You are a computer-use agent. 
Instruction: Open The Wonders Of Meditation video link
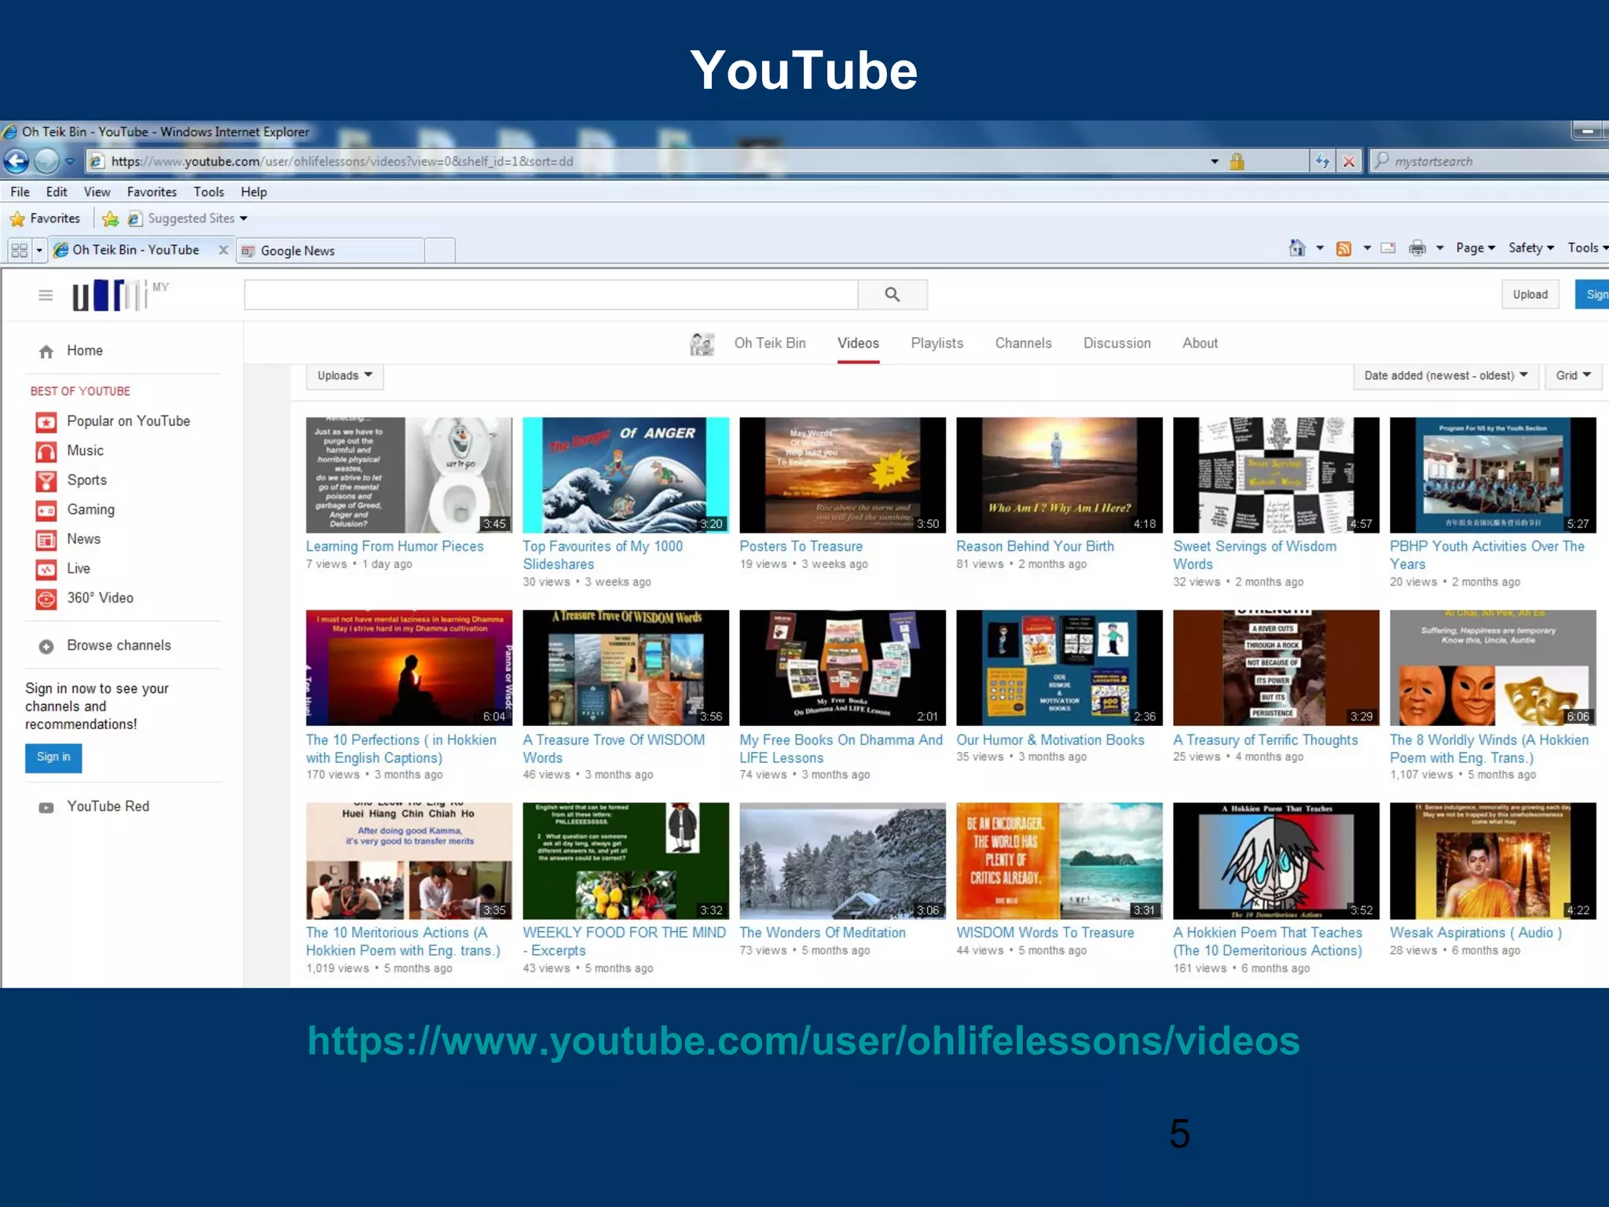click(823, 933)
